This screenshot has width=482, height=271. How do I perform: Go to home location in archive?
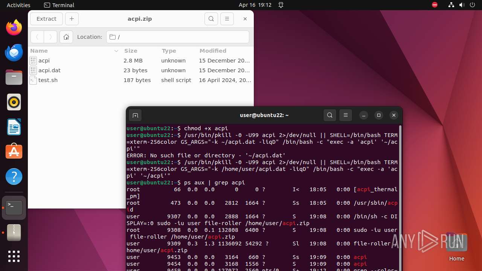point(66,37)
